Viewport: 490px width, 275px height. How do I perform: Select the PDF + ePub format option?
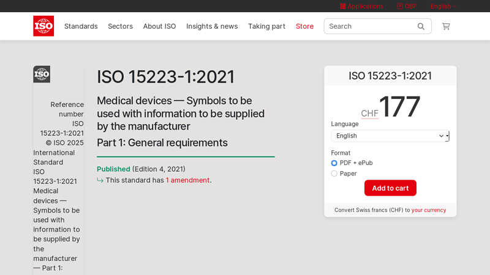click(334, 163)
